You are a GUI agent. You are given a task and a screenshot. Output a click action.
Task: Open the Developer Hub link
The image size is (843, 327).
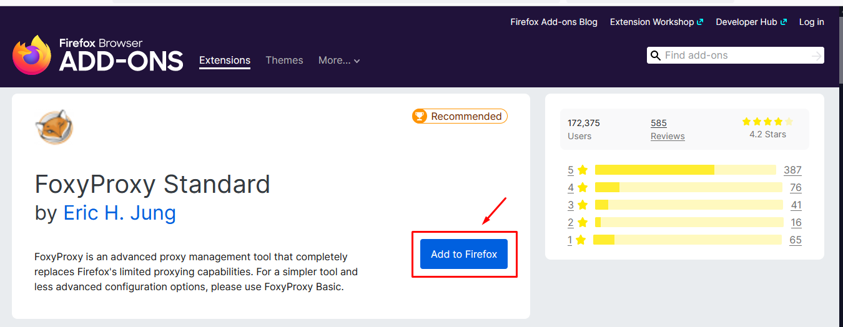[x=751, y=22]
